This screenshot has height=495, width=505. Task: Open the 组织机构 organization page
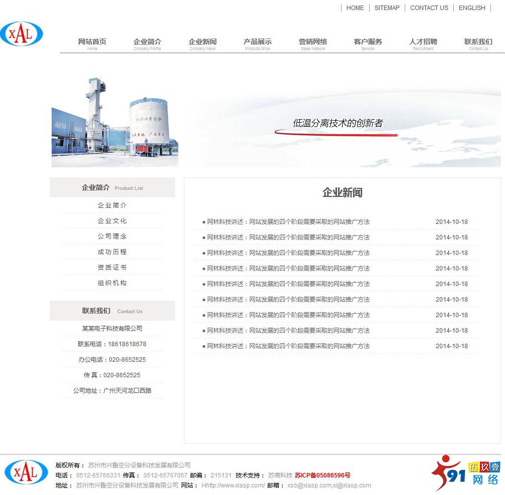(x=111, y=283)
